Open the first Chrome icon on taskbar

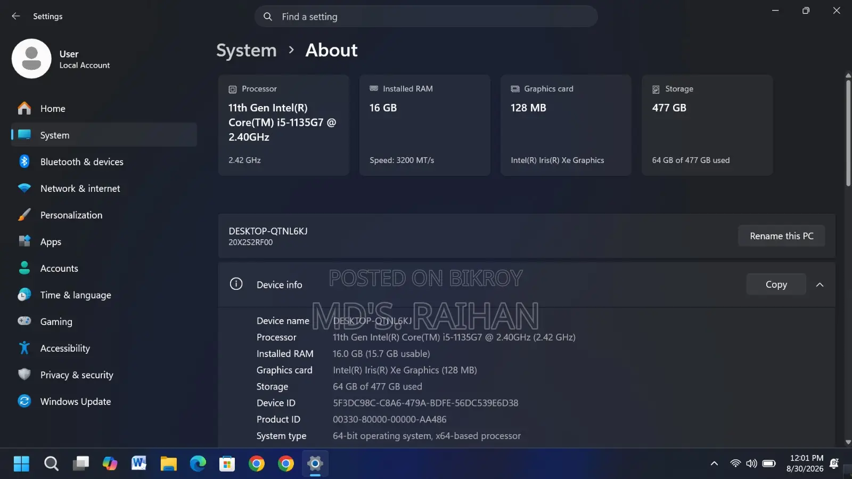coord(257,464)
